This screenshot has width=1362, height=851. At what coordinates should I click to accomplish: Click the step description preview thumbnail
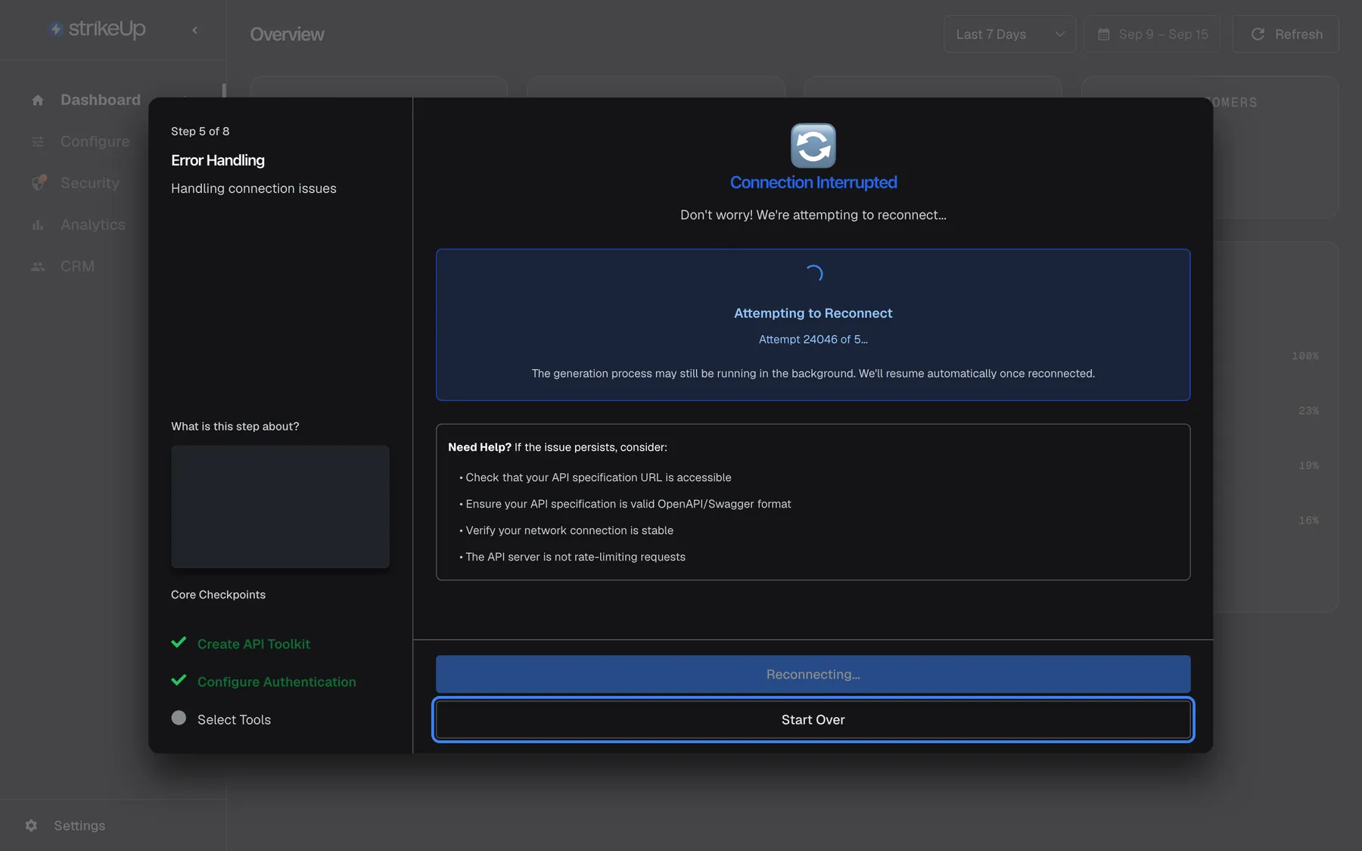280,506
